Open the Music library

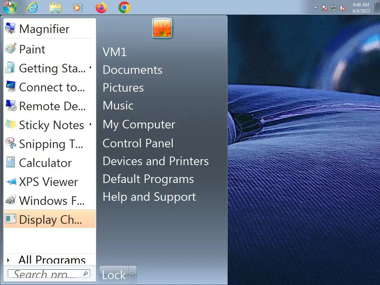[x=118, y=105]
